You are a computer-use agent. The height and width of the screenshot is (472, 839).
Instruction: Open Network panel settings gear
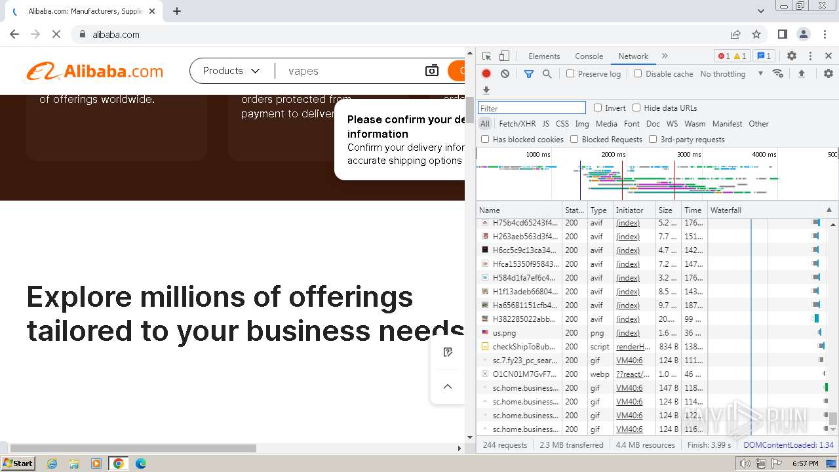coord(829,74)
